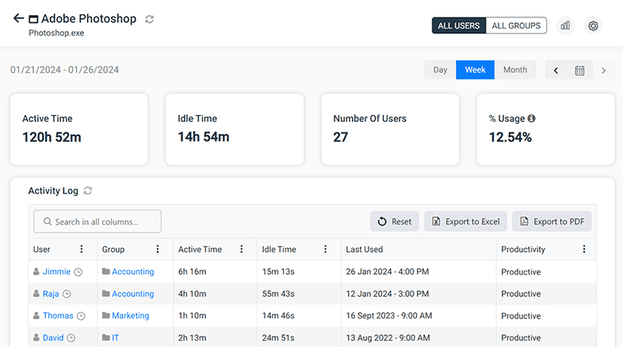Refresh the Activity Log
The height and width of the screenshot is (347, 623).
(88, 191)
